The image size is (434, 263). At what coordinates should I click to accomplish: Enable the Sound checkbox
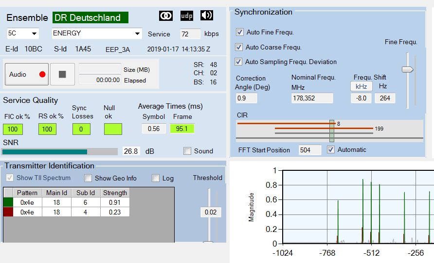pyautogui.click(x=187, y=151)
